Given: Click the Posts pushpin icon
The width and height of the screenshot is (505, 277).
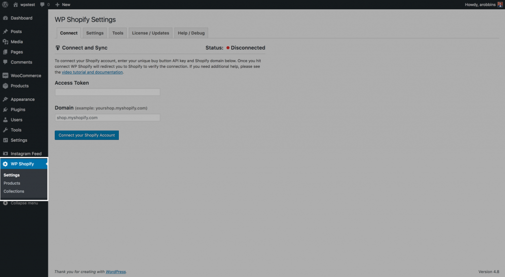Looking at the screenshot, I should (5, 31).
